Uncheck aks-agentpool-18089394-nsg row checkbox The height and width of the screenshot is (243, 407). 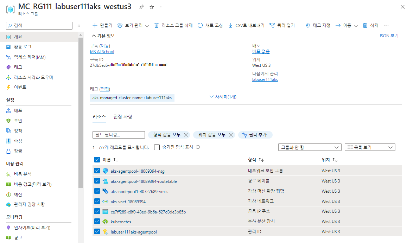(97, 171)
